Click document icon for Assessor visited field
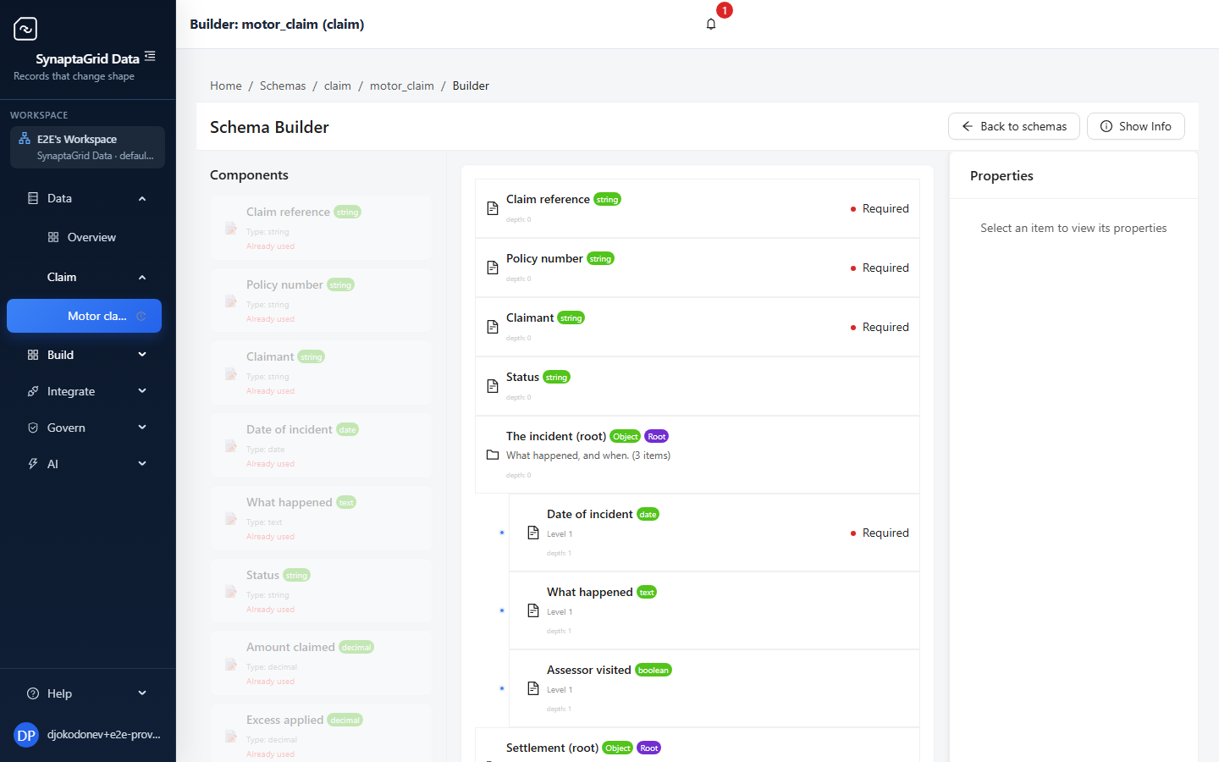The image size is (1219, 762). [533, 688]
